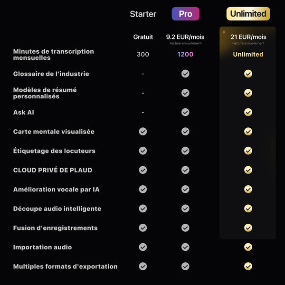Viewport: 285px width, 285px height.
Task: Click Unlimited checkmark for Fusion d'enregistrements
Action: coord(248,228)
